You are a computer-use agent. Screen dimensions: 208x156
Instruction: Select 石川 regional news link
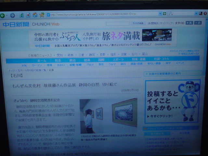tap(134, 54)
